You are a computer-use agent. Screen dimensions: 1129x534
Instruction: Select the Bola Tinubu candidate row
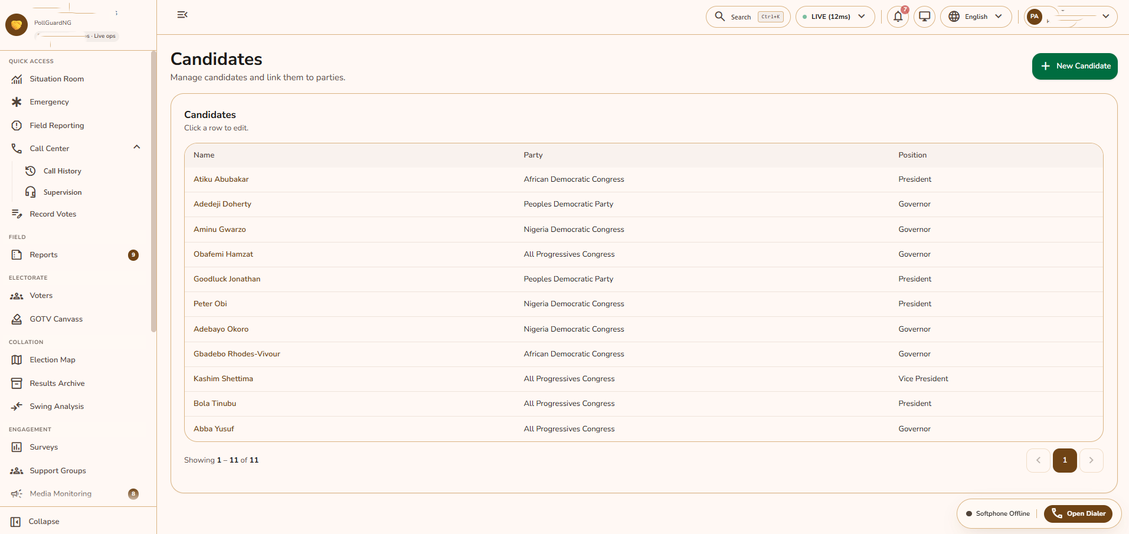pos(643,404)
